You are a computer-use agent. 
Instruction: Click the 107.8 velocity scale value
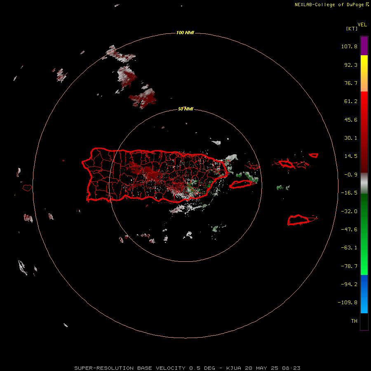[349, 46]
